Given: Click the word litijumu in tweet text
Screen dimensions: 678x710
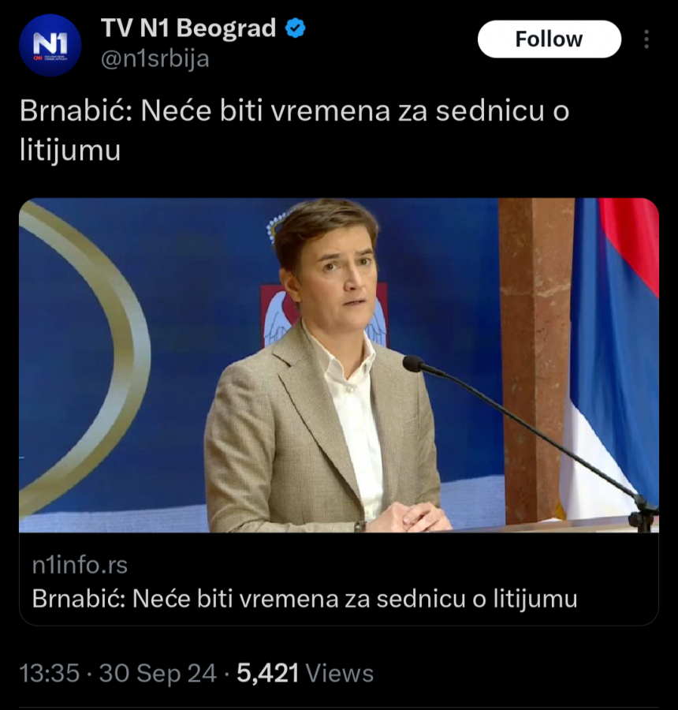Looking at the screenshot, I should (x=70, y=149).
